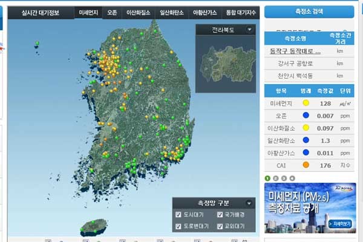Toggle the 도로변대기 checkbox
The height and width of the screenshot is (242, 363).
point(178,226)
